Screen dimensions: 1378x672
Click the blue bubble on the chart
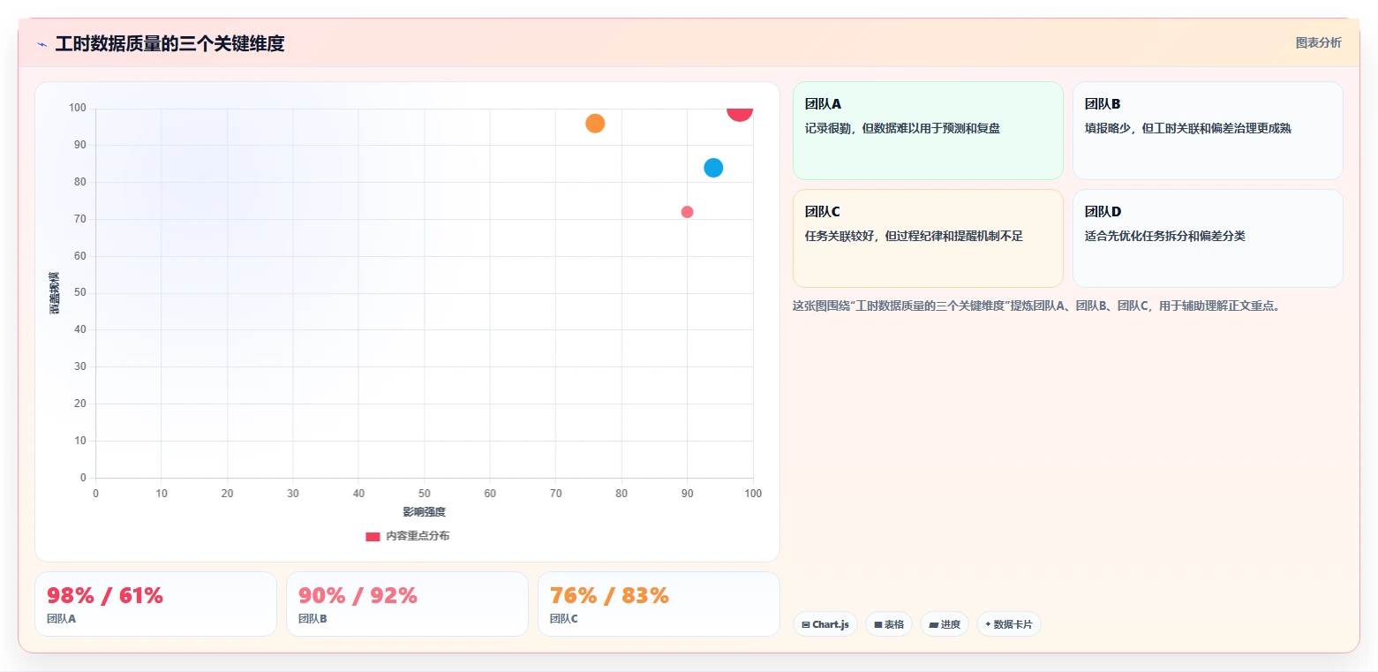click(713, 168)
